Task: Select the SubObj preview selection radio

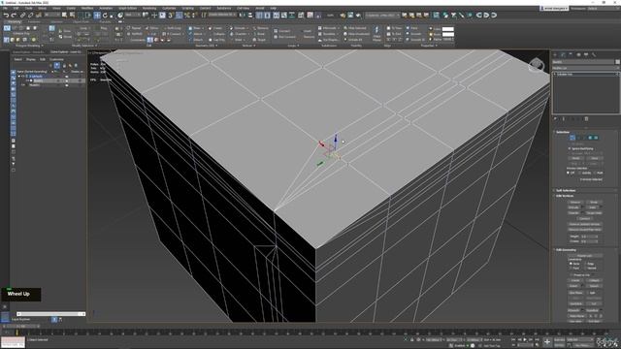Action: (579, 173)
